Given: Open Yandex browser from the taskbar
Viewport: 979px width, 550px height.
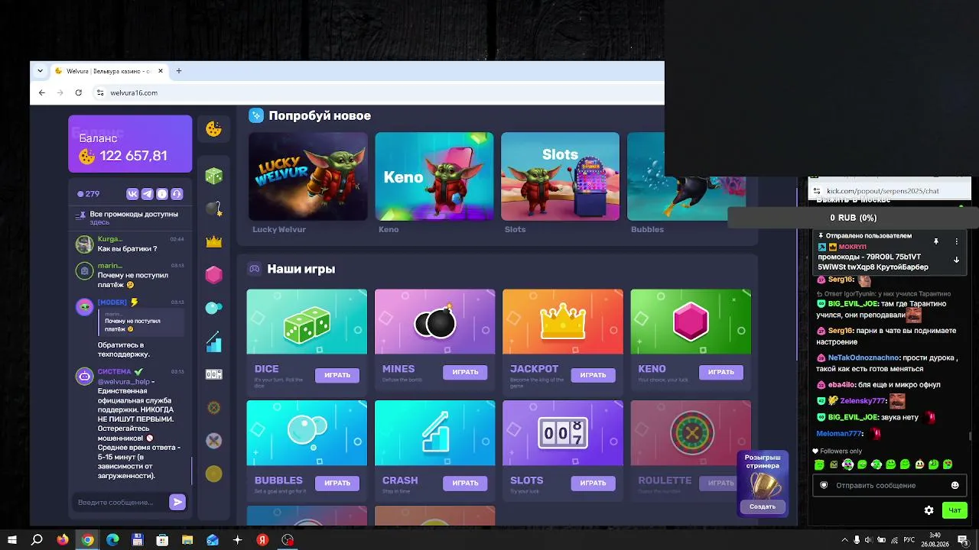Looking at the screenshot, I should pos(262,540).
